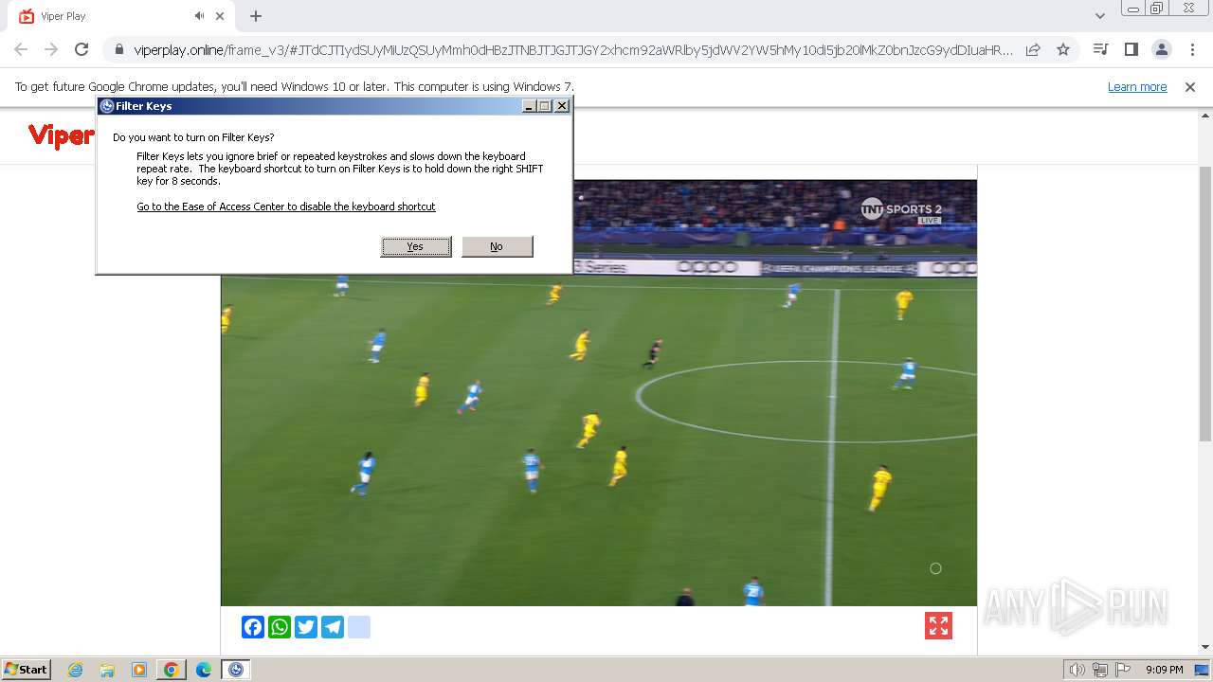Minimize the Filter Keys dialog

(x=530, y=106)
